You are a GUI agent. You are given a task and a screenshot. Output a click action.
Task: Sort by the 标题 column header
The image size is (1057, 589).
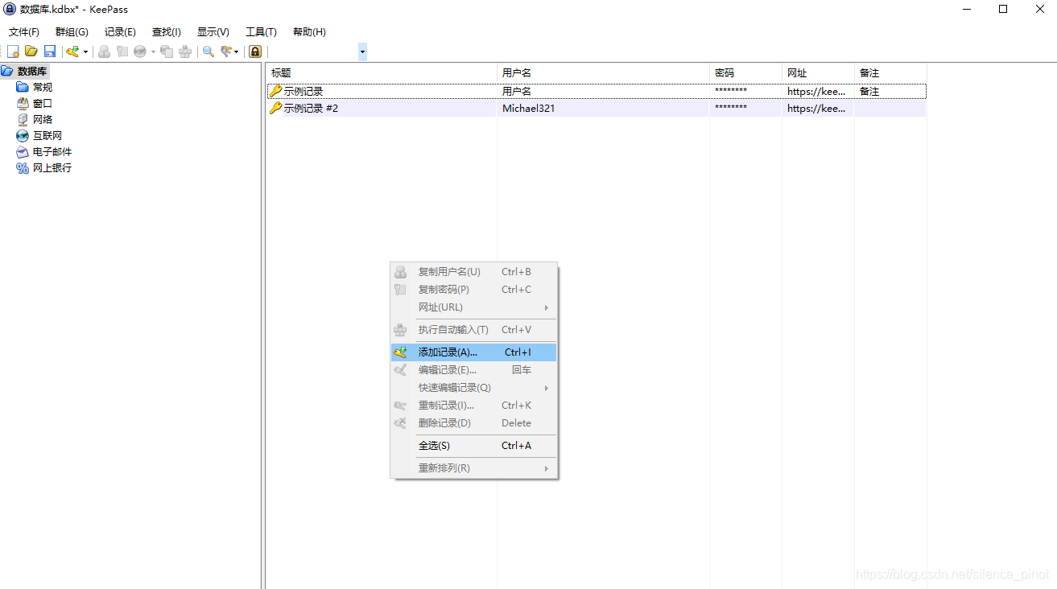point(382,72)
